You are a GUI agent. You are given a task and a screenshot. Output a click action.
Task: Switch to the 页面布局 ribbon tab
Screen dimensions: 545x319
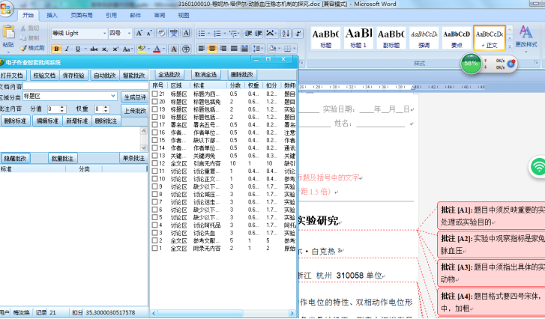click(82, 15)
